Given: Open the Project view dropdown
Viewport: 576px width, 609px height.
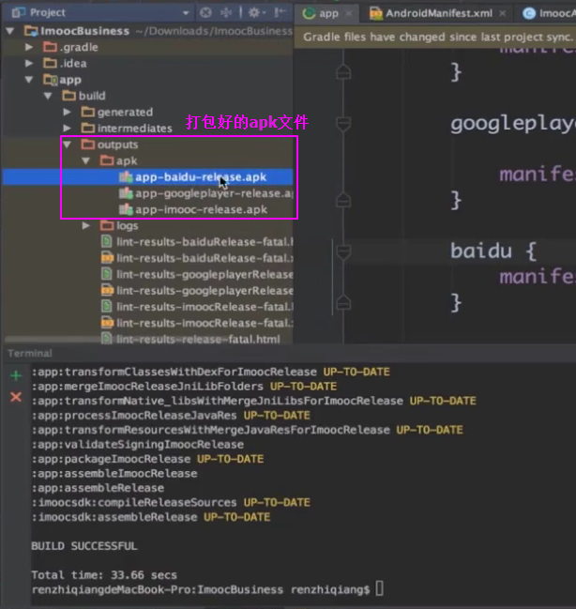Looking at the screenshot, I should click(x=186, y=13).
